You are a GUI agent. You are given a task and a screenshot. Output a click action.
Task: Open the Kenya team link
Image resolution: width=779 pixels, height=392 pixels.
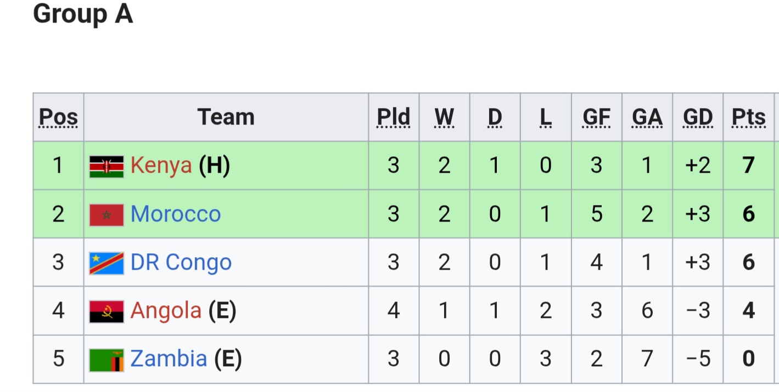161,166
